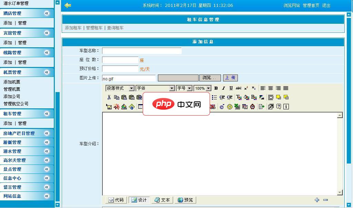Click the 车型名称 input field
The width and height of the screenshot is (353, 208).
pyautogui.click(x=141, y=51)
